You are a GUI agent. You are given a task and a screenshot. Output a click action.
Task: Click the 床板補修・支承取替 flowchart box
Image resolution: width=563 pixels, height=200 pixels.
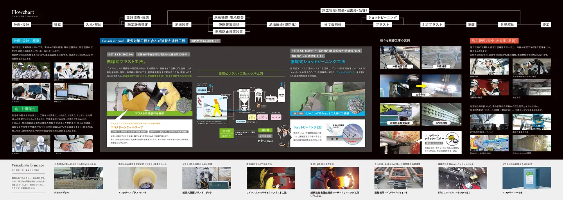pyautogui.click(x=229, y=18)
